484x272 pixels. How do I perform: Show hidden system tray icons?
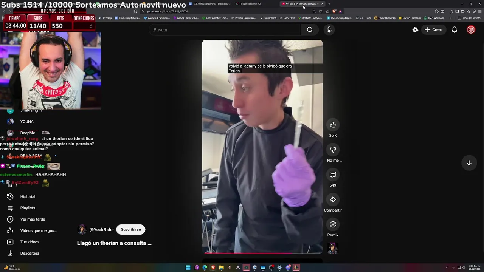(x=447, y=267)
